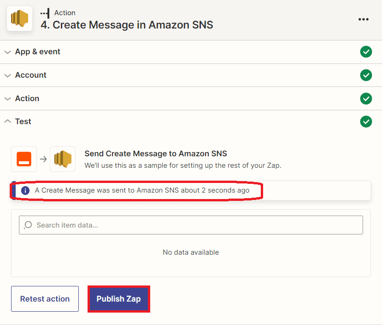The height and width of the screenshot is (325, 382).
Task: Open the App & event section label
Action: point(38,52)
